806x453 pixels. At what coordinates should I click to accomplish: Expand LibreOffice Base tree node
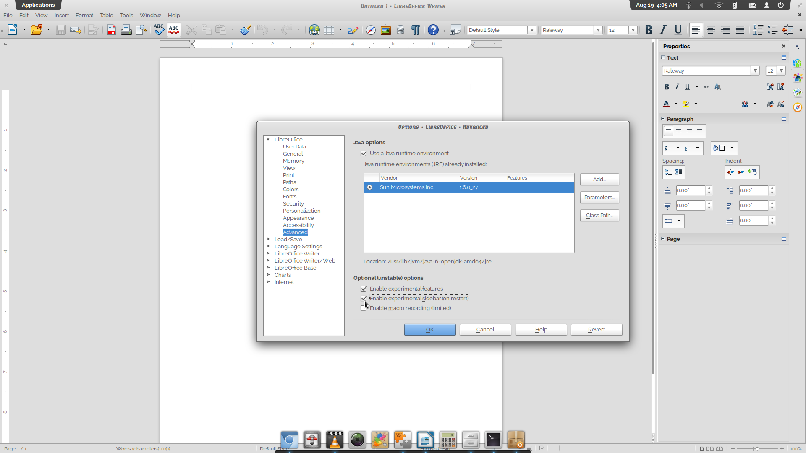click(x=268, y=268)
